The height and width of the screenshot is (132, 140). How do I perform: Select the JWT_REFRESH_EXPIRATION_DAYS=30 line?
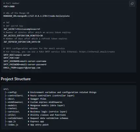pos(22,42)
